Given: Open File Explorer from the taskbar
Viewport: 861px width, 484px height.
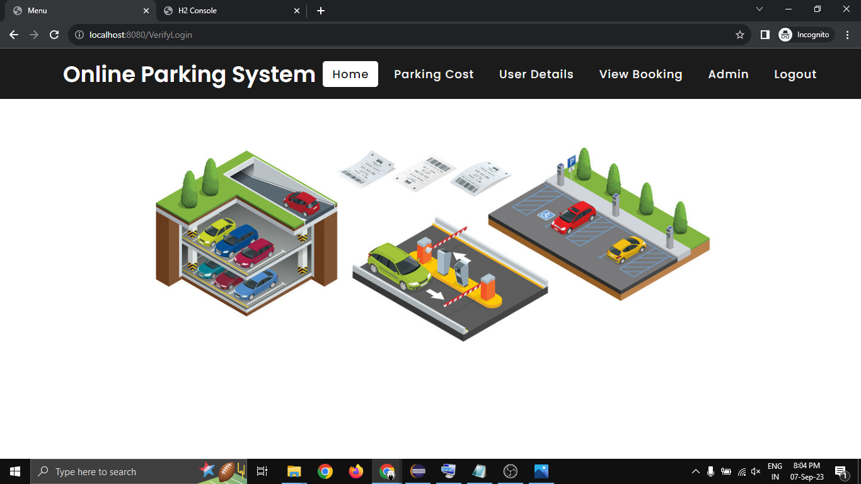Looking at the screenshot, I should click(294, 471).
